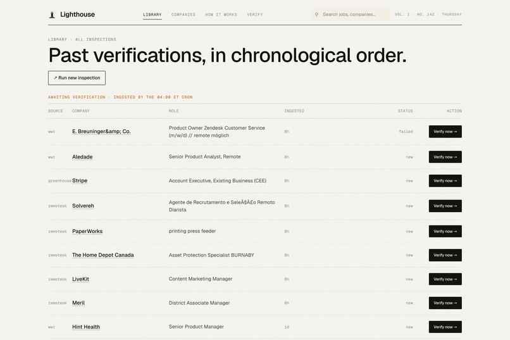Go to How It Works page
Image resolution: width=510 pixels, height=340 pixels.
(x=221, y=15)
